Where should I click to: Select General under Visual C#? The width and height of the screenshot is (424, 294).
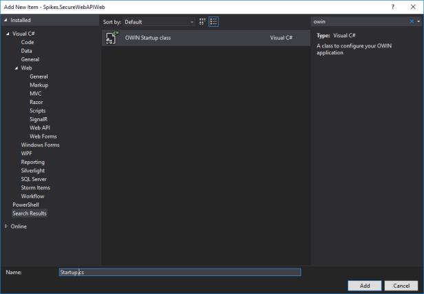[x=30, y=59]
